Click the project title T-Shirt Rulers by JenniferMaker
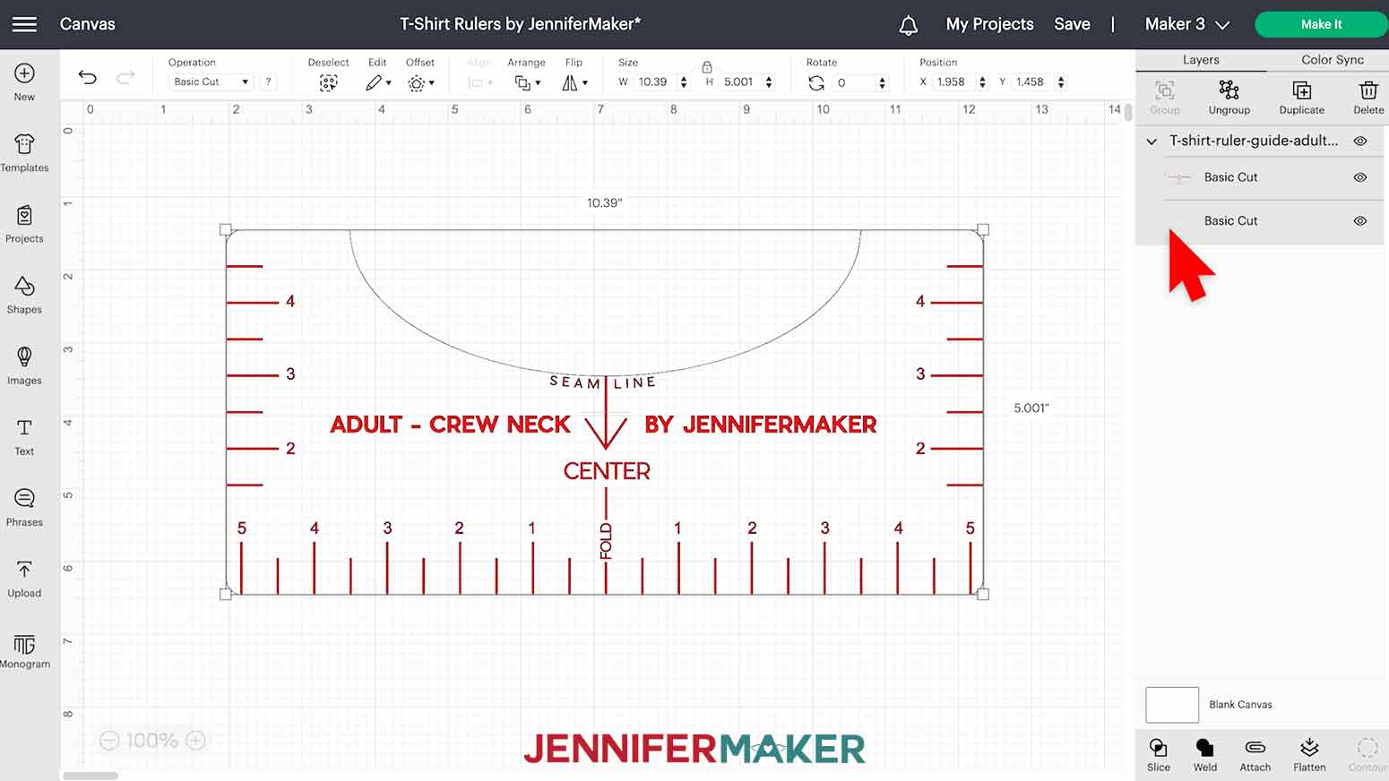Image resolution: width=1389 pixels, height=781 pixels. tap(520, 24)
